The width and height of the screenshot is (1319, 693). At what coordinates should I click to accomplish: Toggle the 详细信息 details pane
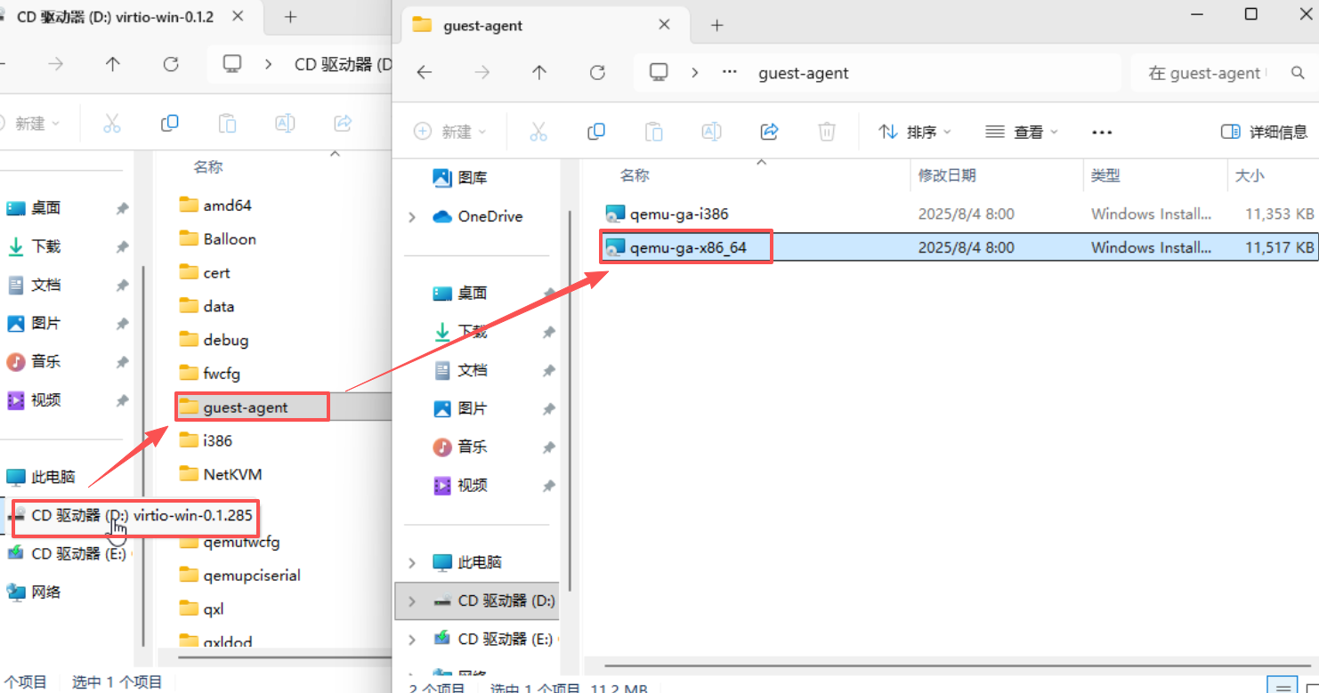[x=1265, y=132]
